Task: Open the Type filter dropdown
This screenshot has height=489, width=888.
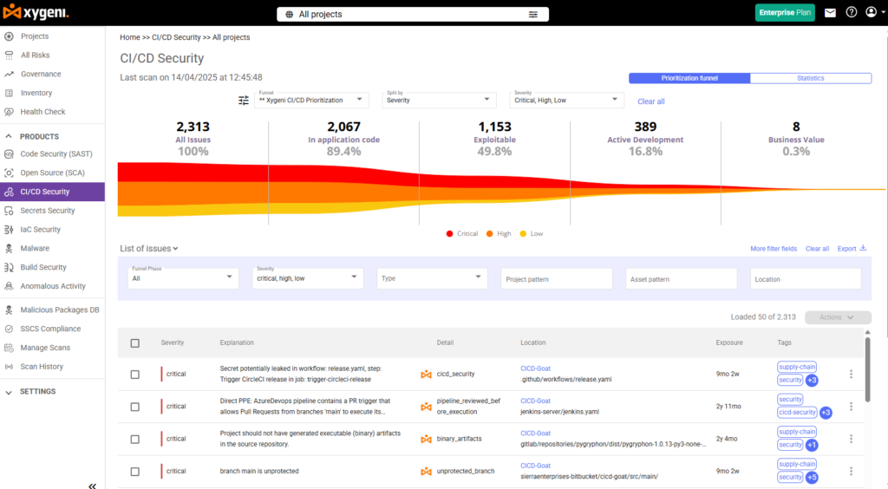Action: pyautogui.click(x=432, y=278)
